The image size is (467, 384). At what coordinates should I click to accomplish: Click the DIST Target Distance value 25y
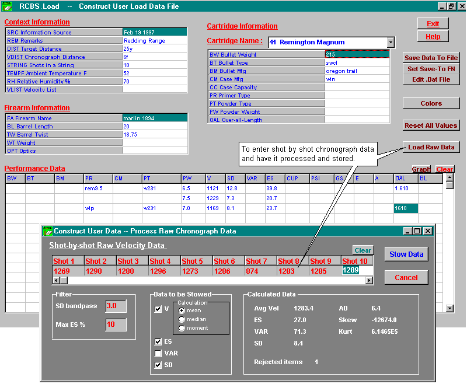coord(155,48)
